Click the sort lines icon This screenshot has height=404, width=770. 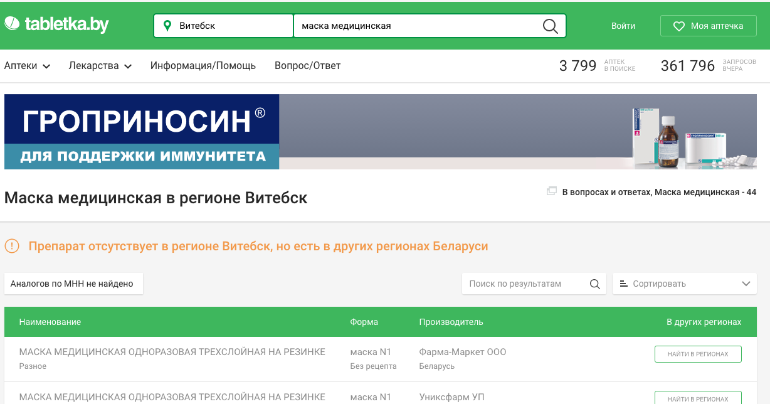(623, 284)
